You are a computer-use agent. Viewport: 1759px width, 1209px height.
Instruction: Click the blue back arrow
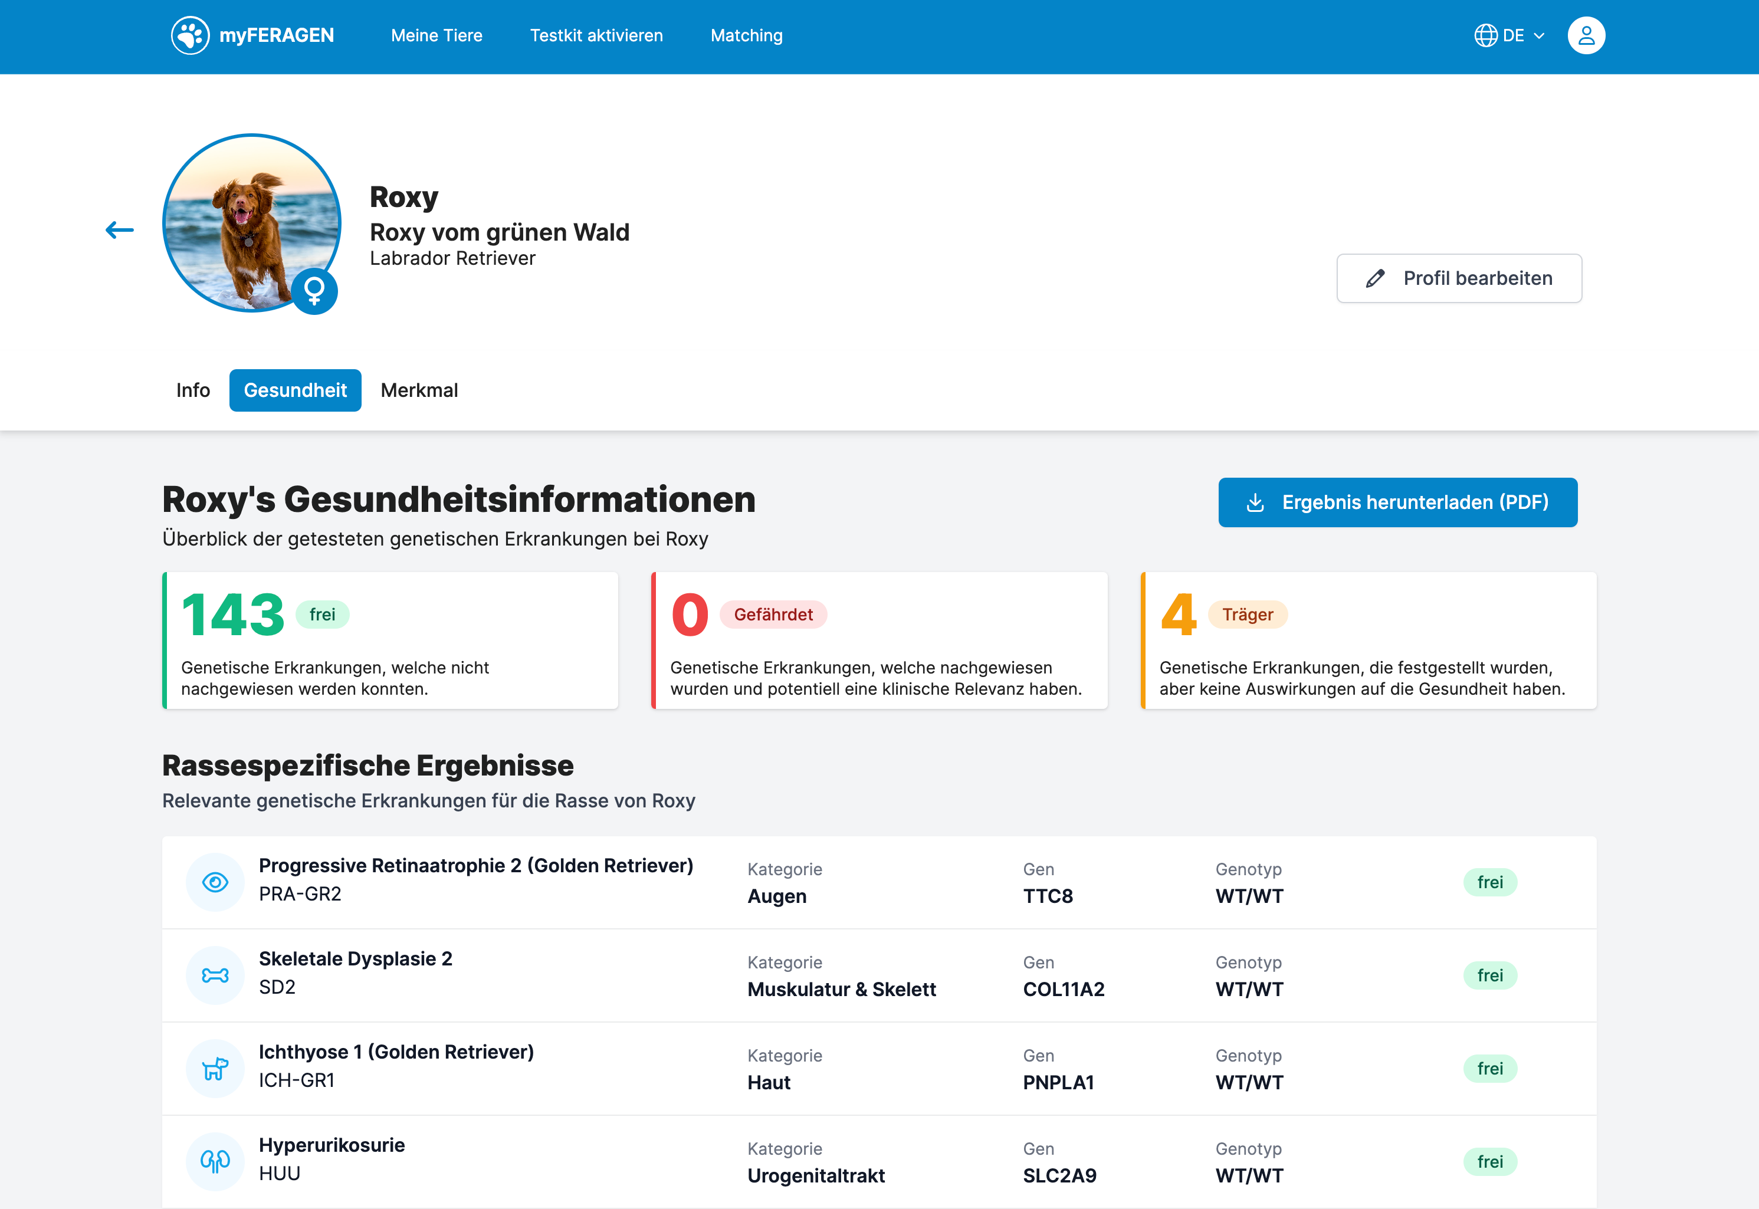(x=119, y=229)
